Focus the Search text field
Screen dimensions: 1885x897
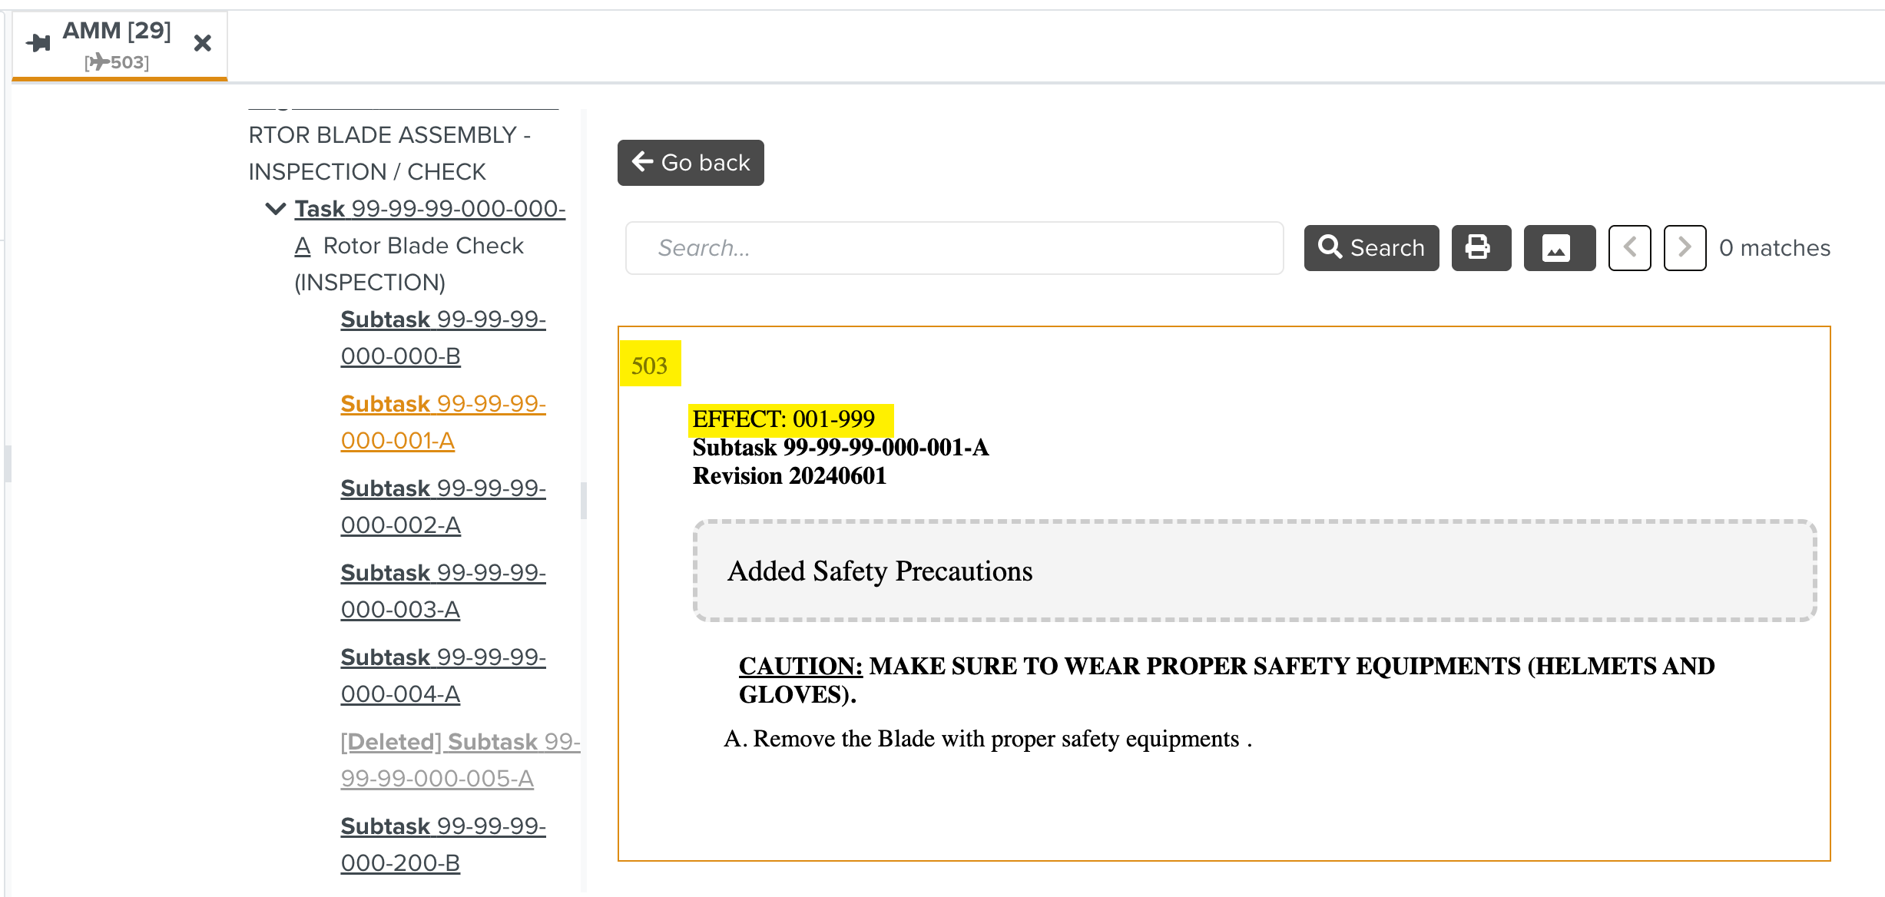[x=954, y=248]
